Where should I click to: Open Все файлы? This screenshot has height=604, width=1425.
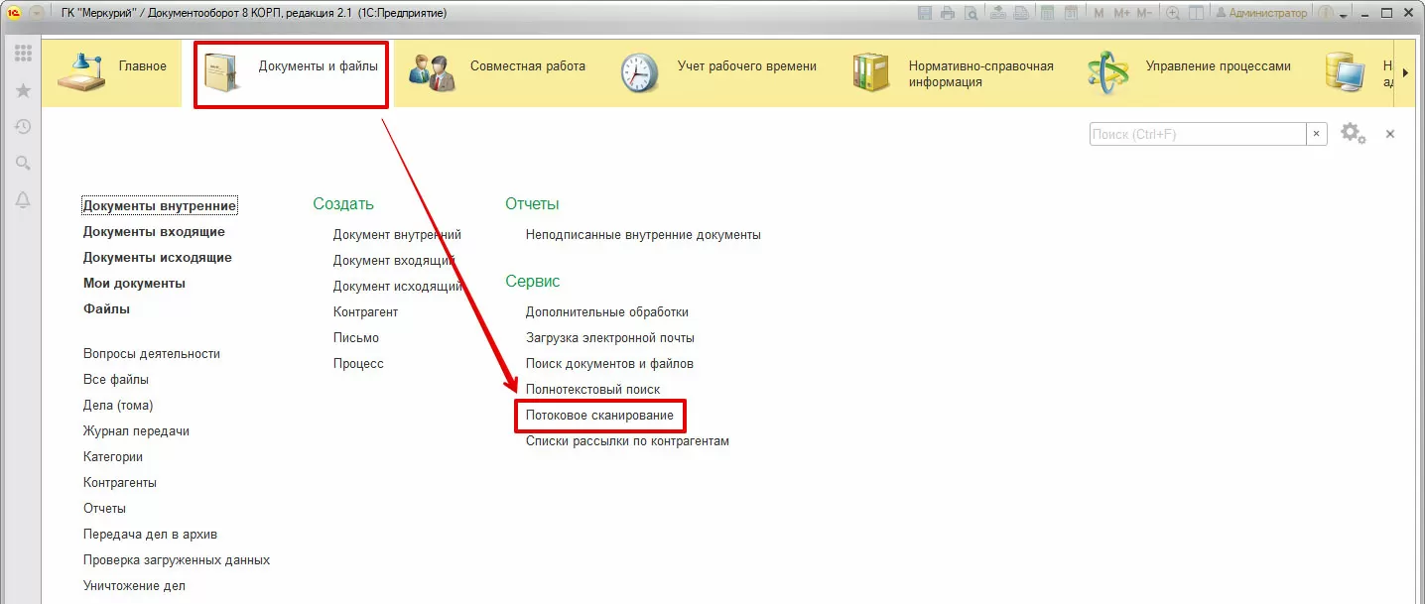(116, 380)
